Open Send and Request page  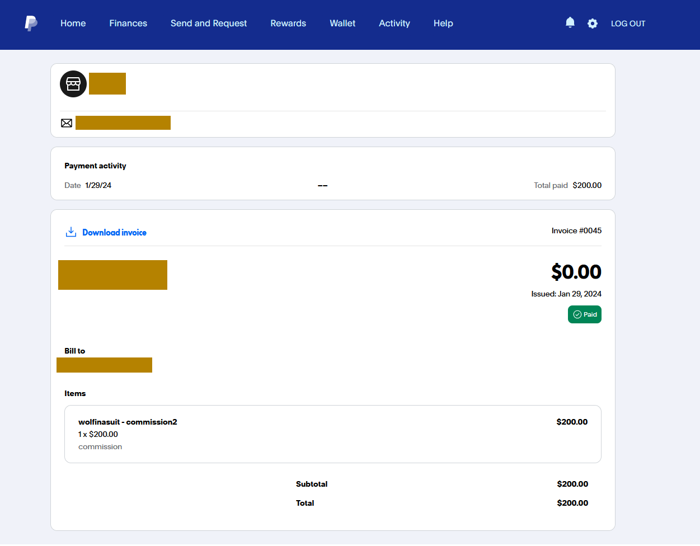pyautogui.click(x=209, y=23)
